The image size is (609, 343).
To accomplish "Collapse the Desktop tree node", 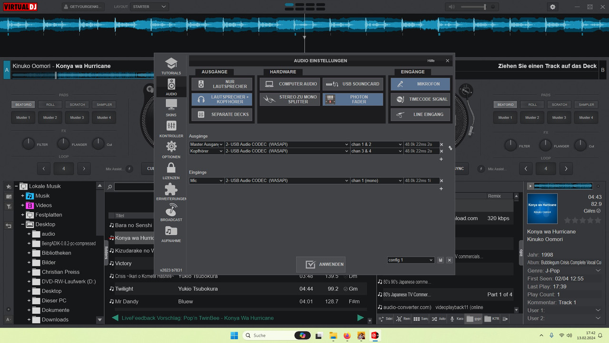I will pos(22,224).
